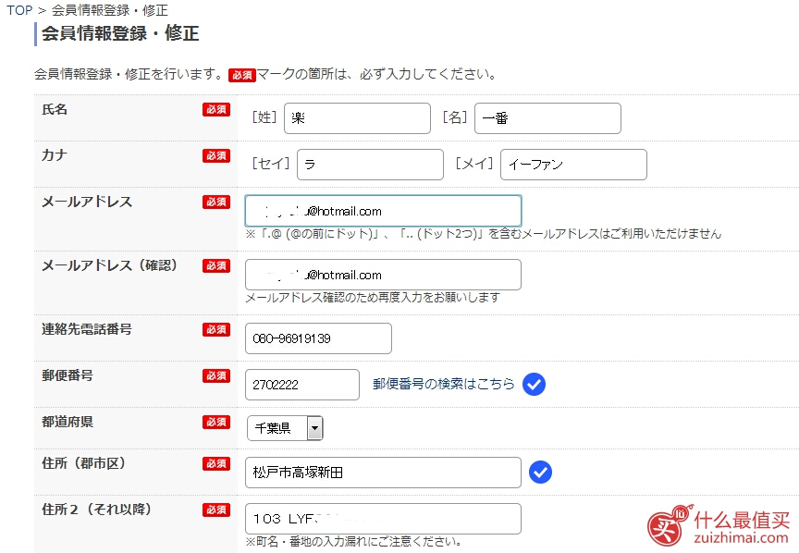799x553 pixels.
Task: Click the 必須 badge in the 連絡先電話番号 row
Action: coord(216,330)
